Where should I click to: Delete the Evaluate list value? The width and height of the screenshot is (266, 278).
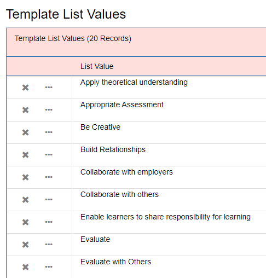point(26,245)
